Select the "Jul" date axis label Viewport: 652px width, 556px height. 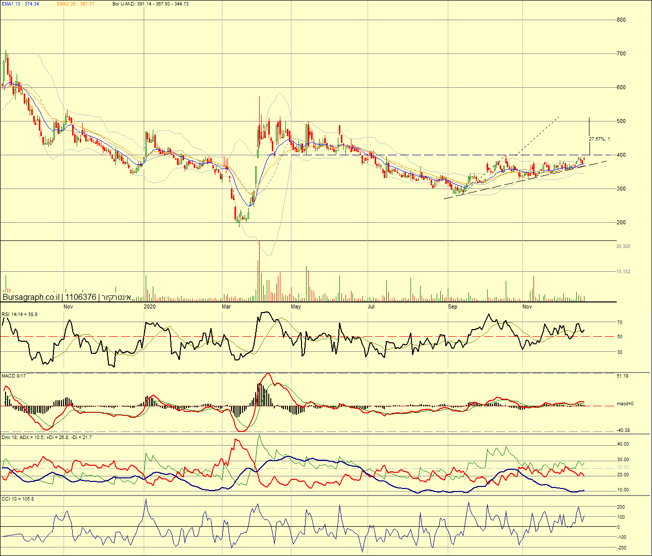pyautogui.click(x=371, y=306)
